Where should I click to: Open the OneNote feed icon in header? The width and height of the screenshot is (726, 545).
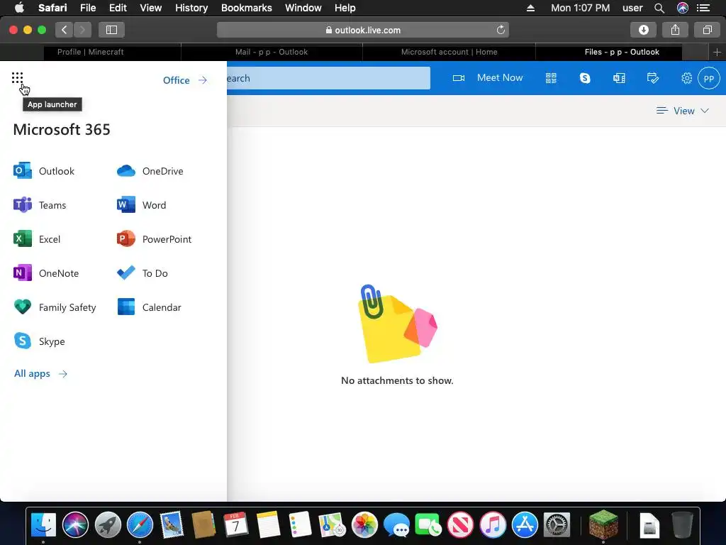619,78
